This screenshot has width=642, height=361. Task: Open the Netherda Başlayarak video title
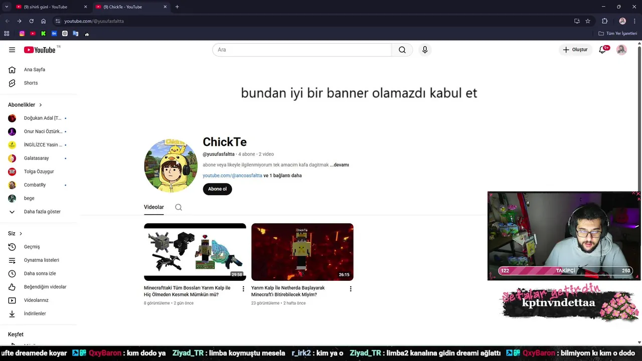[x=288, y=291]
